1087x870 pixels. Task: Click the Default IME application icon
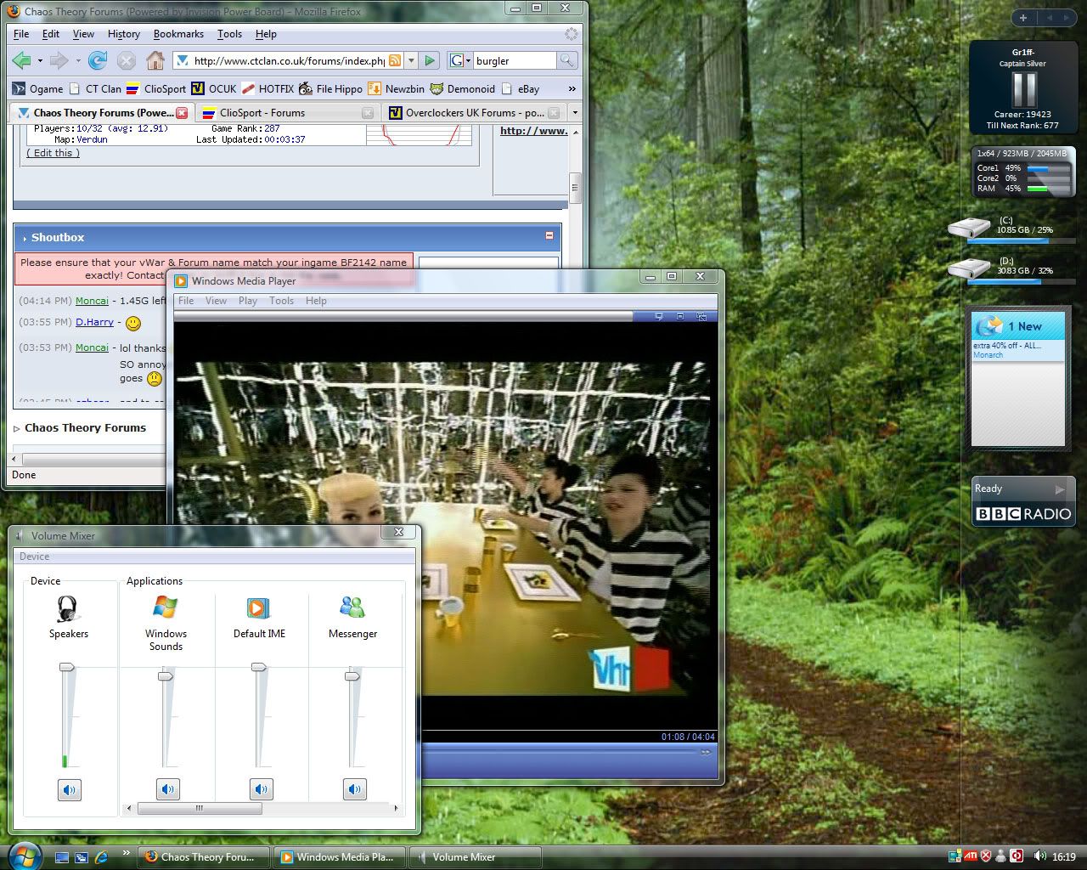(x=258, y=607)
